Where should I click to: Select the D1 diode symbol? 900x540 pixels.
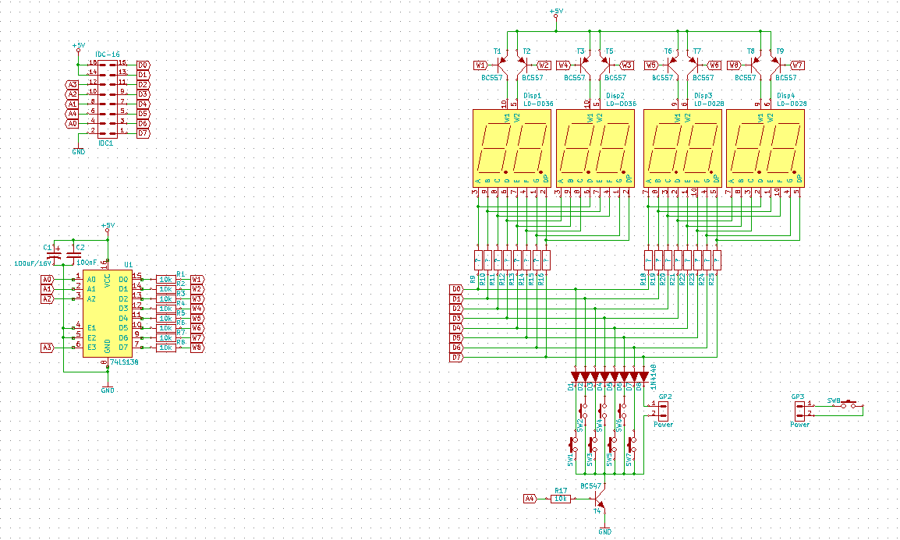click(576, 376)
